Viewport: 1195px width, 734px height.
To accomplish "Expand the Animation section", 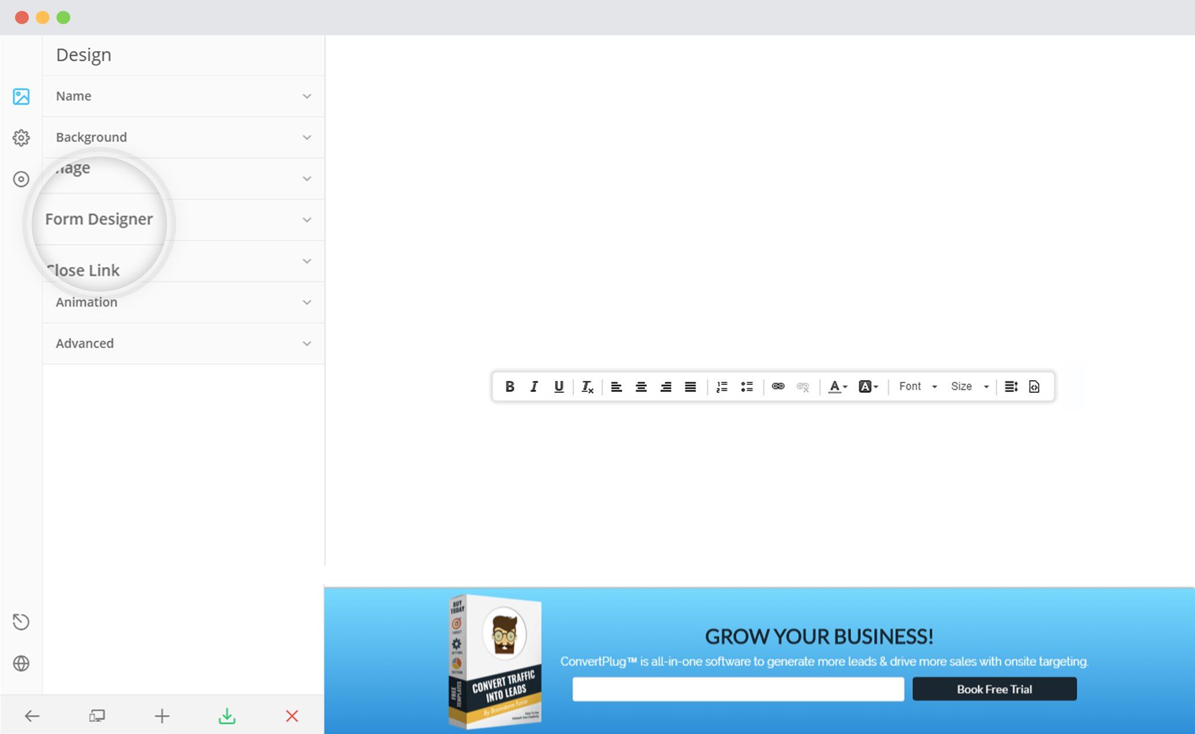I will (x=183, y=303).
